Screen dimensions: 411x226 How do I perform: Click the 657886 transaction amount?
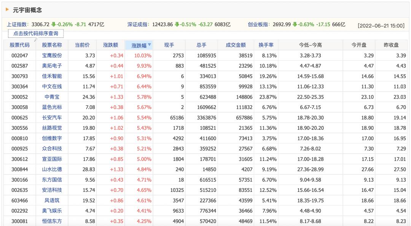[x=244, y=118]
